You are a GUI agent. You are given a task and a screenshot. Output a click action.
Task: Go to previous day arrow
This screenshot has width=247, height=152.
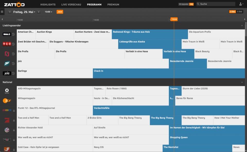pos(10,12)
